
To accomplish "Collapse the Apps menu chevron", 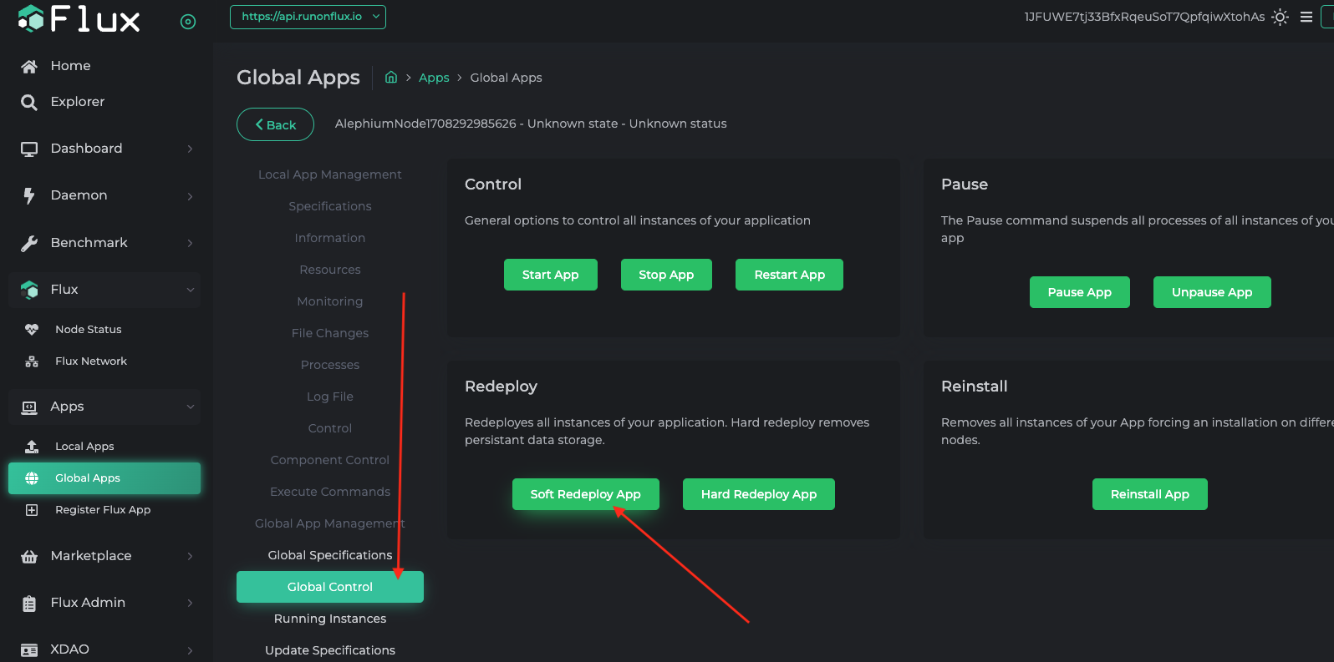I will 190,407.
